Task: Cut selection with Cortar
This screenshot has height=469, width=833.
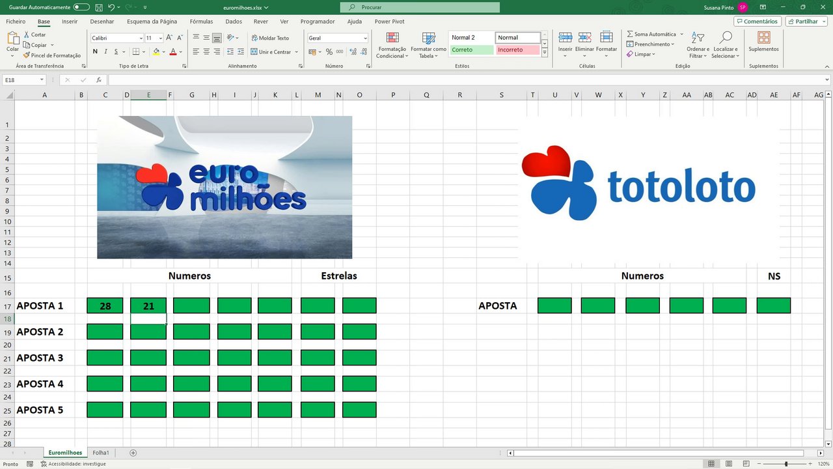Action: click(x=34, y=35)
